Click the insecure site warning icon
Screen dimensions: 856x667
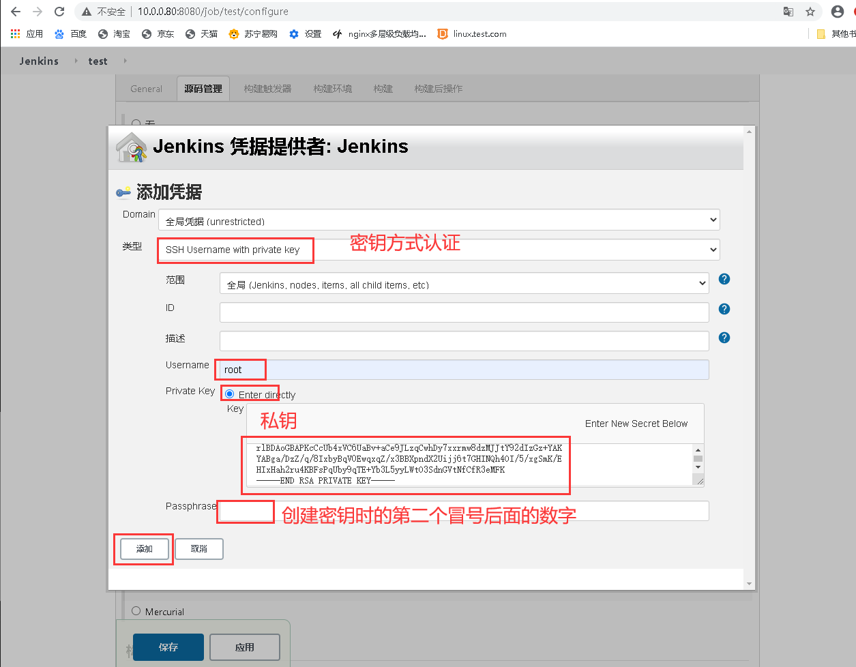(x=86, y=12)
